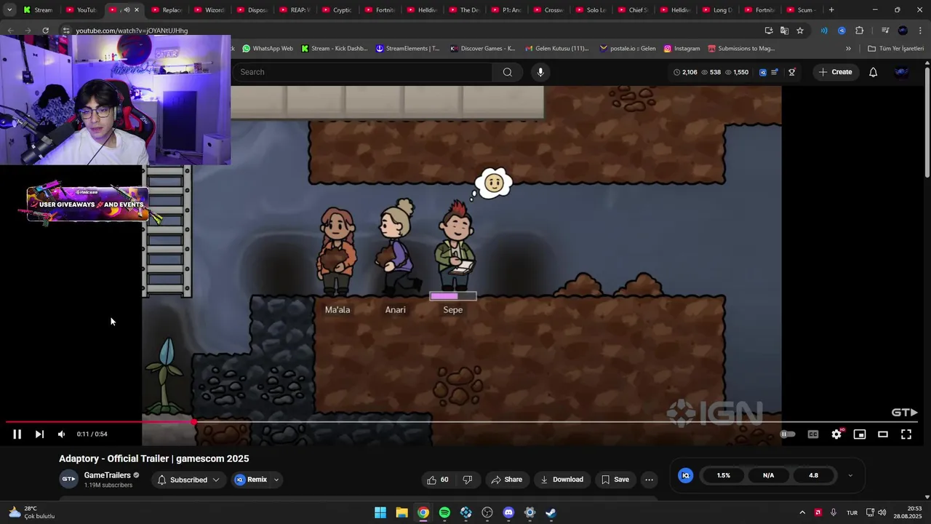Share the video
The image size is (931, 524).
point(506,480)
